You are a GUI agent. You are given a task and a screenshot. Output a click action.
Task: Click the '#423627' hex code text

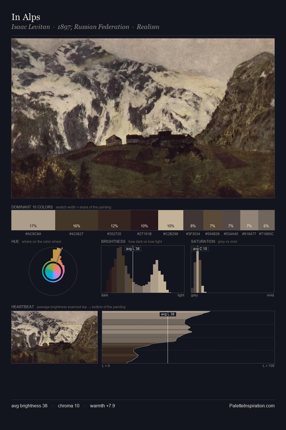tap(76, 234)
